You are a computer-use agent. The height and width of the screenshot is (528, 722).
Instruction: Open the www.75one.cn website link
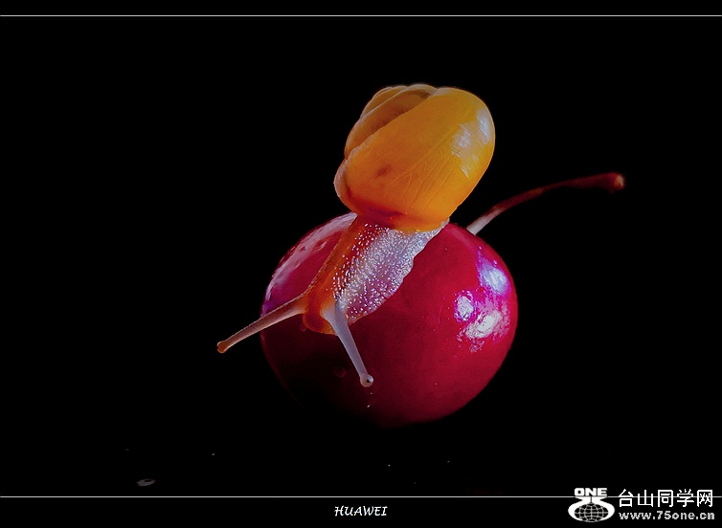pyautogui.click(x=666, y=516)
